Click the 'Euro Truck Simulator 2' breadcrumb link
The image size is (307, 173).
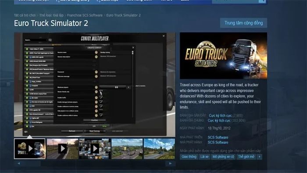(123, 15)
